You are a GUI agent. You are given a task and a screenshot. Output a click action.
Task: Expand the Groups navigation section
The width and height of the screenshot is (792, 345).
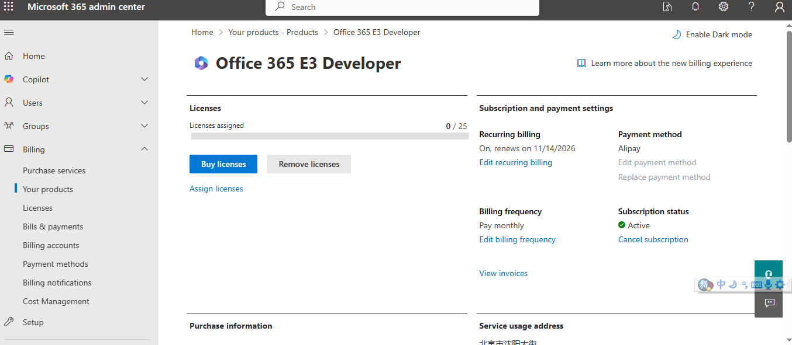[144, 126]
